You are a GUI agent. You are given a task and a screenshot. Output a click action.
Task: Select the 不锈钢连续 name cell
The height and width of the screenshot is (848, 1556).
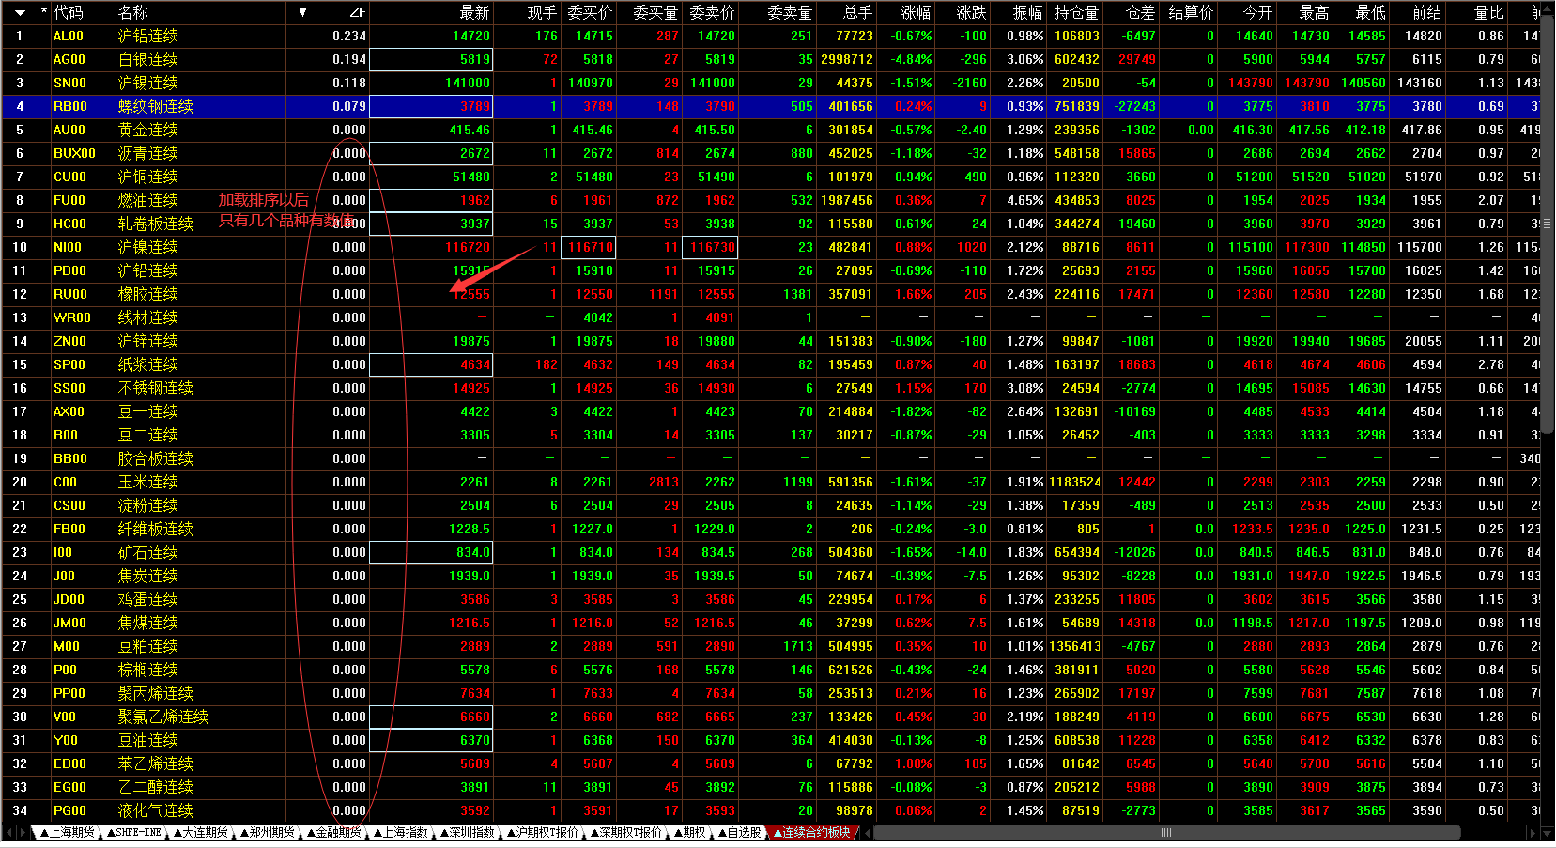click(156, 388)
